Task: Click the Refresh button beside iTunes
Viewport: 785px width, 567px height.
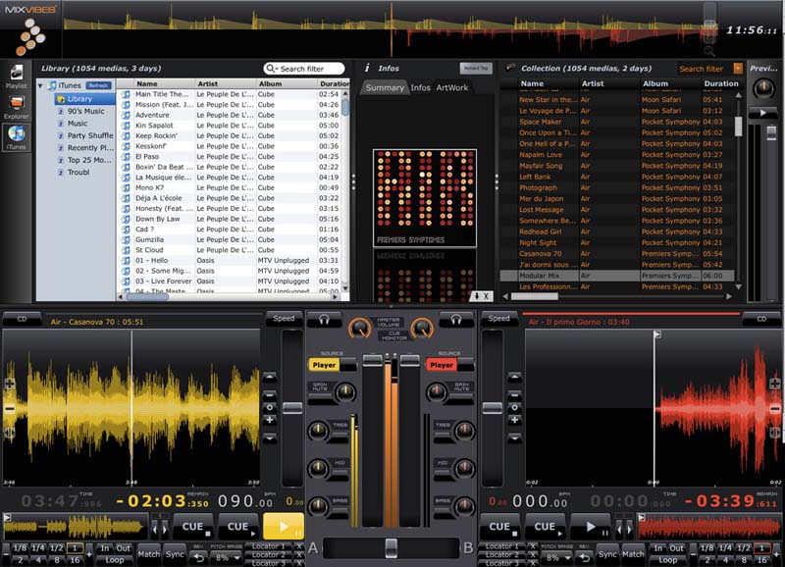Action: [x=98, y=86]
